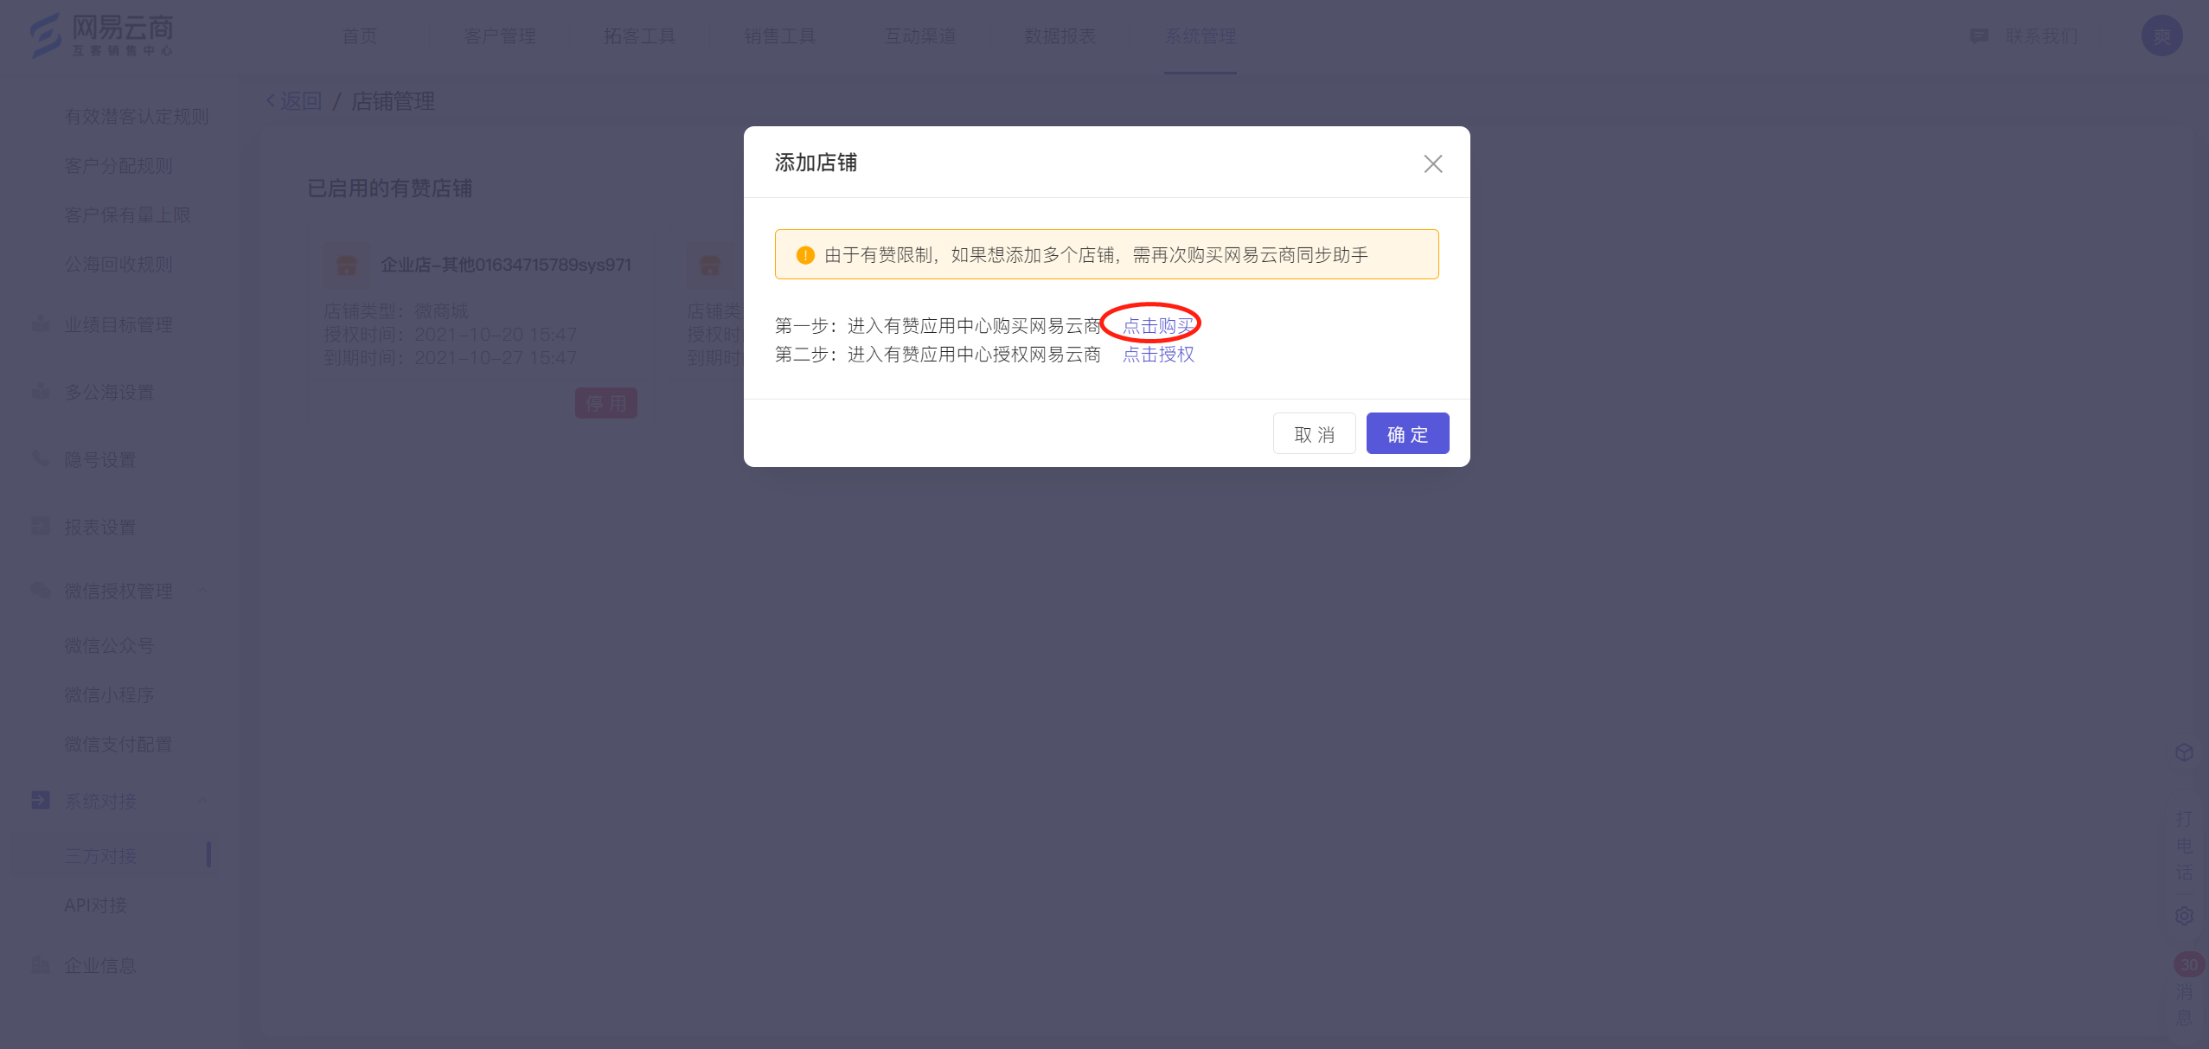Collapse the 系统对接 submenu arrow
The image size is (2209, 1049).
(x=202, y=801)
